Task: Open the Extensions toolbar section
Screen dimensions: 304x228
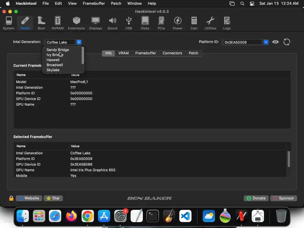Action: pyautogui.click(x=76, y=23)
